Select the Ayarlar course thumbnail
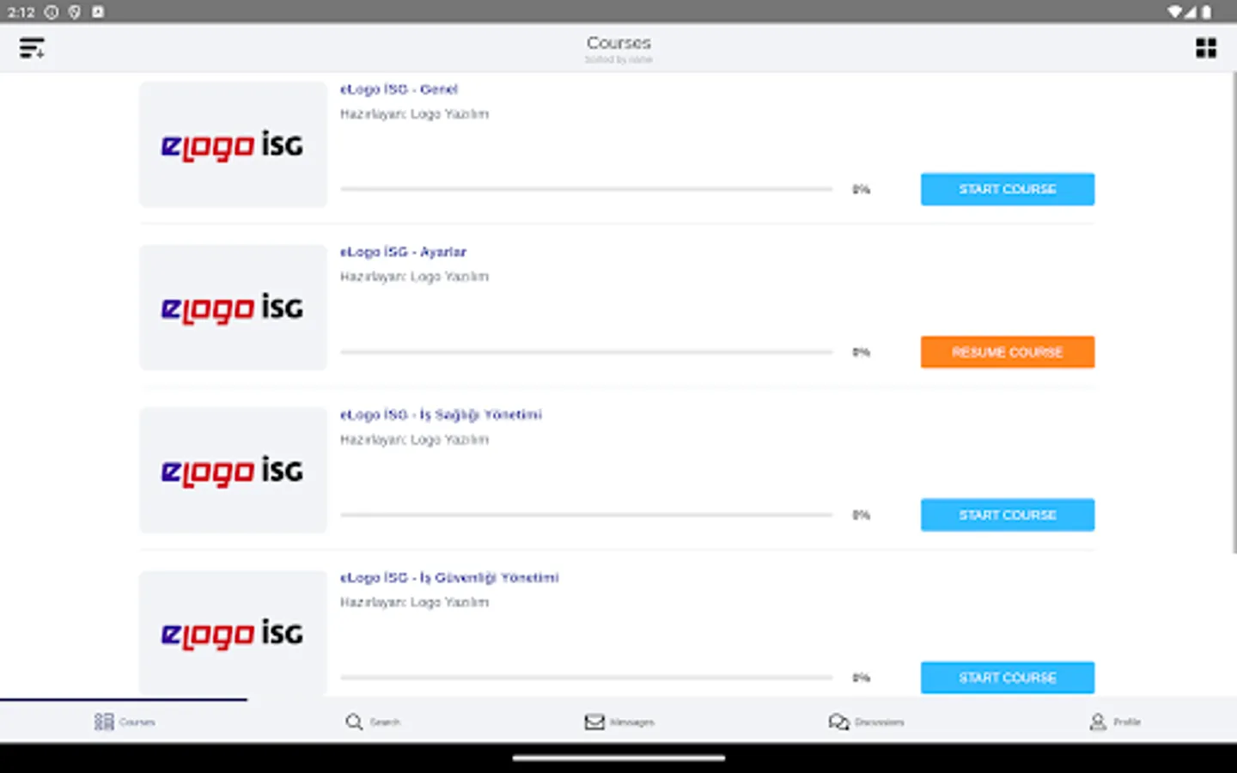This screenshot has width=1237, height=773. point(233,307)
